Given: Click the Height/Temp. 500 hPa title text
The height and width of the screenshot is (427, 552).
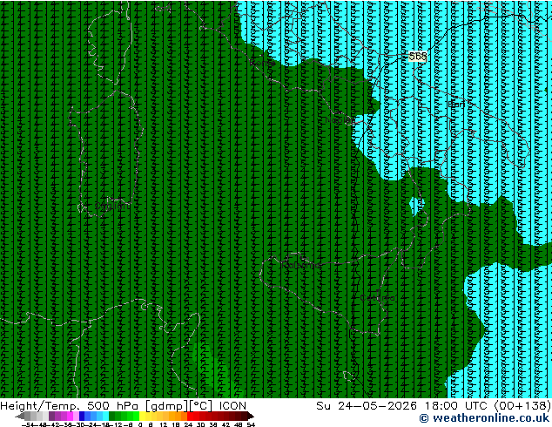Looking at the screenshot, I should pos(70,406).
